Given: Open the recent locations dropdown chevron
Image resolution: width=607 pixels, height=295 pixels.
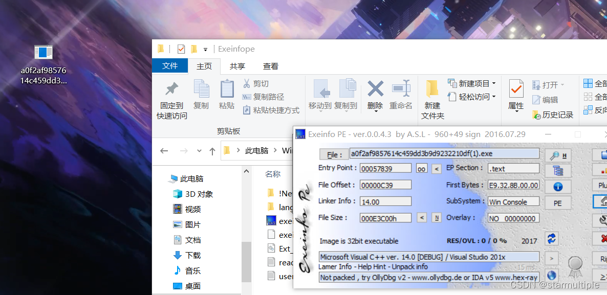Looking at the screenshot, I should (199, 151).
